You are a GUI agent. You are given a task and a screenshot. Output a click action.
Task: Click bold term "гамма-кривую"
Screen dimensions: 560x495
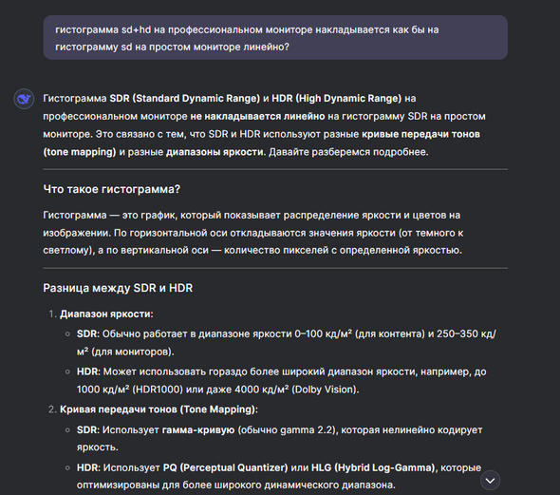198,430
